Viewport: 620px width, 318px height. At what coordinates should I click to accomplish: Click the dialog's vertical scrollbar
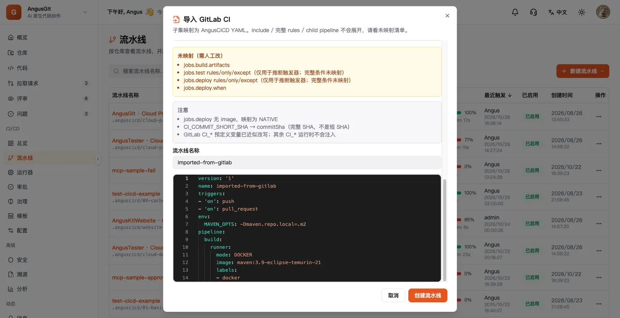coord(445,230)
